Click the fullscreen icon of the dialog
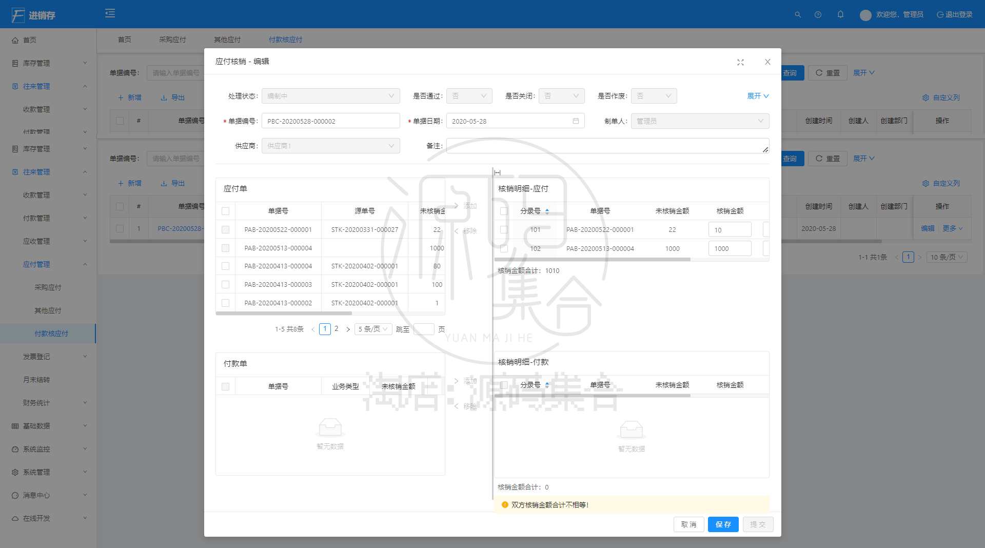The width and height of the screenshot is (985, 548). click(x=740, y=62)
